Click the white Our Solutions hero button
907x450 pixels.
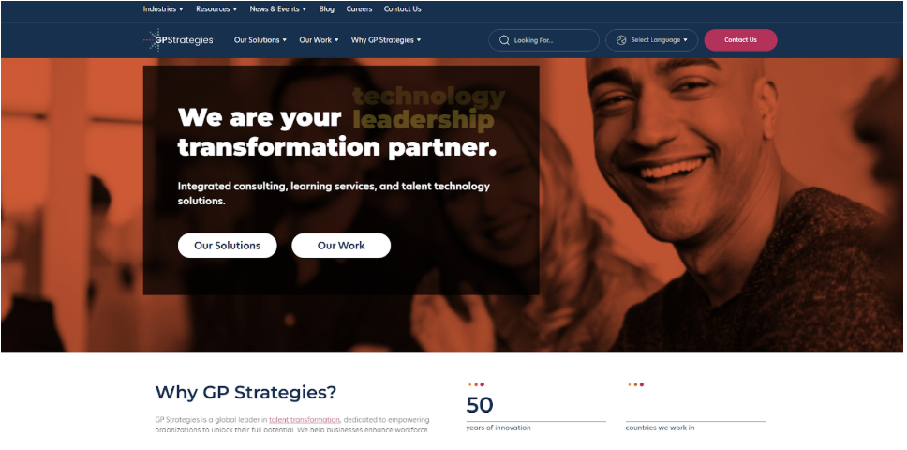pyautogui.click(x=228, y=246)
